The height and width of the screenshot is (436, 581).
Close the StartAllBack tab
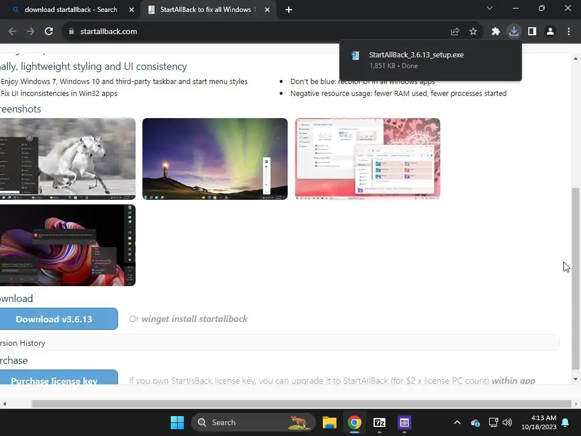267,10
